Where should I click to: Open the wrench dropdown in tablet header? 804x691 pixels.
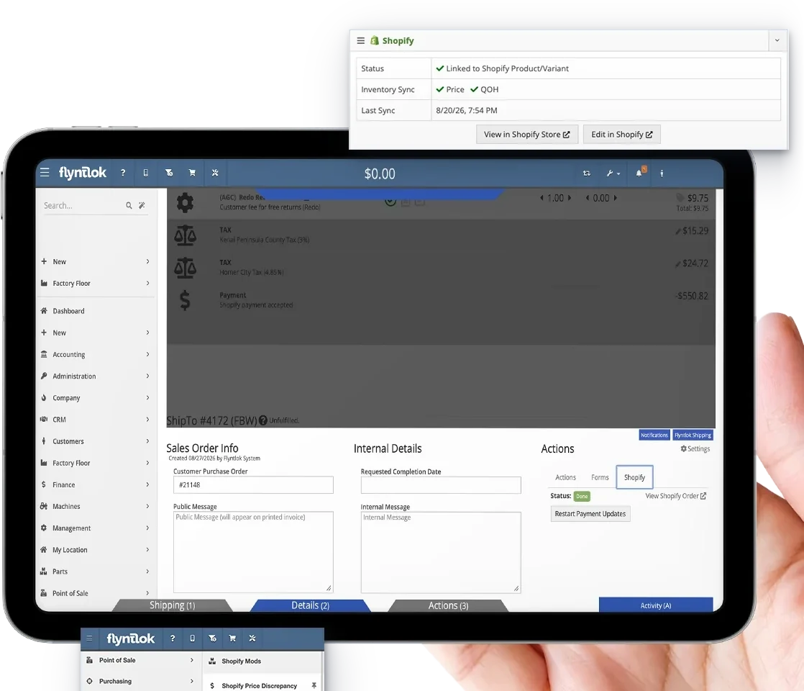[x=613, y=173]
